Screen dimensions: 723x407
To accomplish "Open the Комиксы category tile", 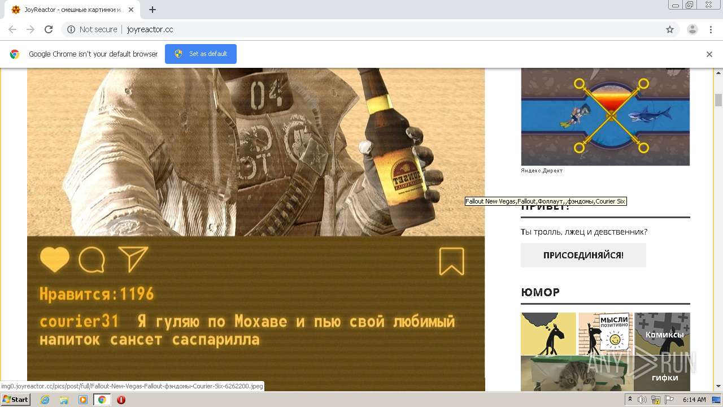I will [x=662, y=334].
